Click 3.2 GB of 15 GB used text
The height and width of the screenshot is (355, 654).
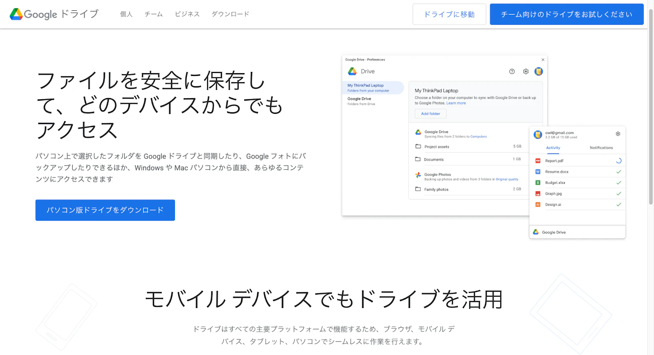(x=561, y=137)
